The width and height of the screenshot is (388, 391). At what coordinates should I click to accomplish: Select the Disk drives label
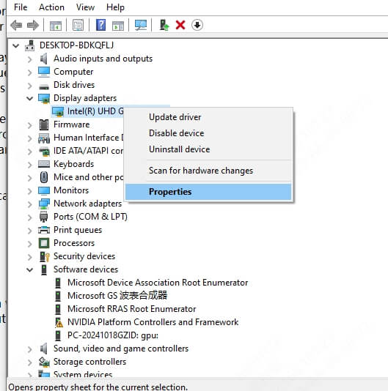(74, 85)
